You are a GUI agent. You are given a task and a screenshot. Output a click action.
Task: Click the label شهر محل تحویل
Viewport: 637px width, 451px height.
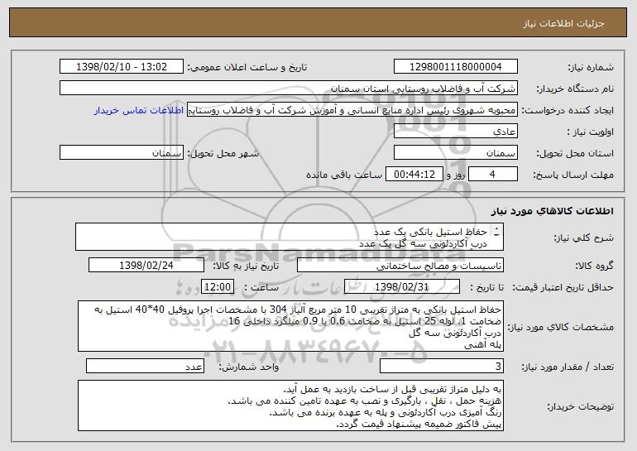[x=223, y=154]
